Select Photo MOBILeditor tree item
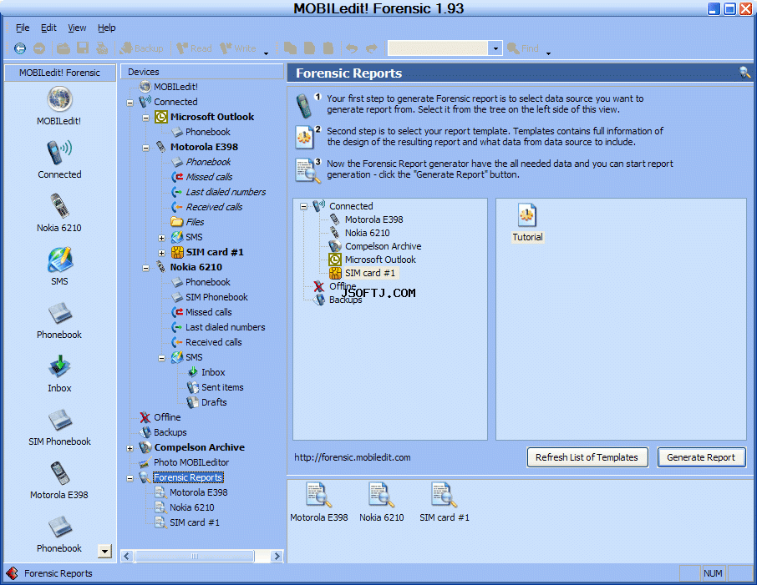Image resolution: width=757 pixels, height=585 pixels. [191, 462]
